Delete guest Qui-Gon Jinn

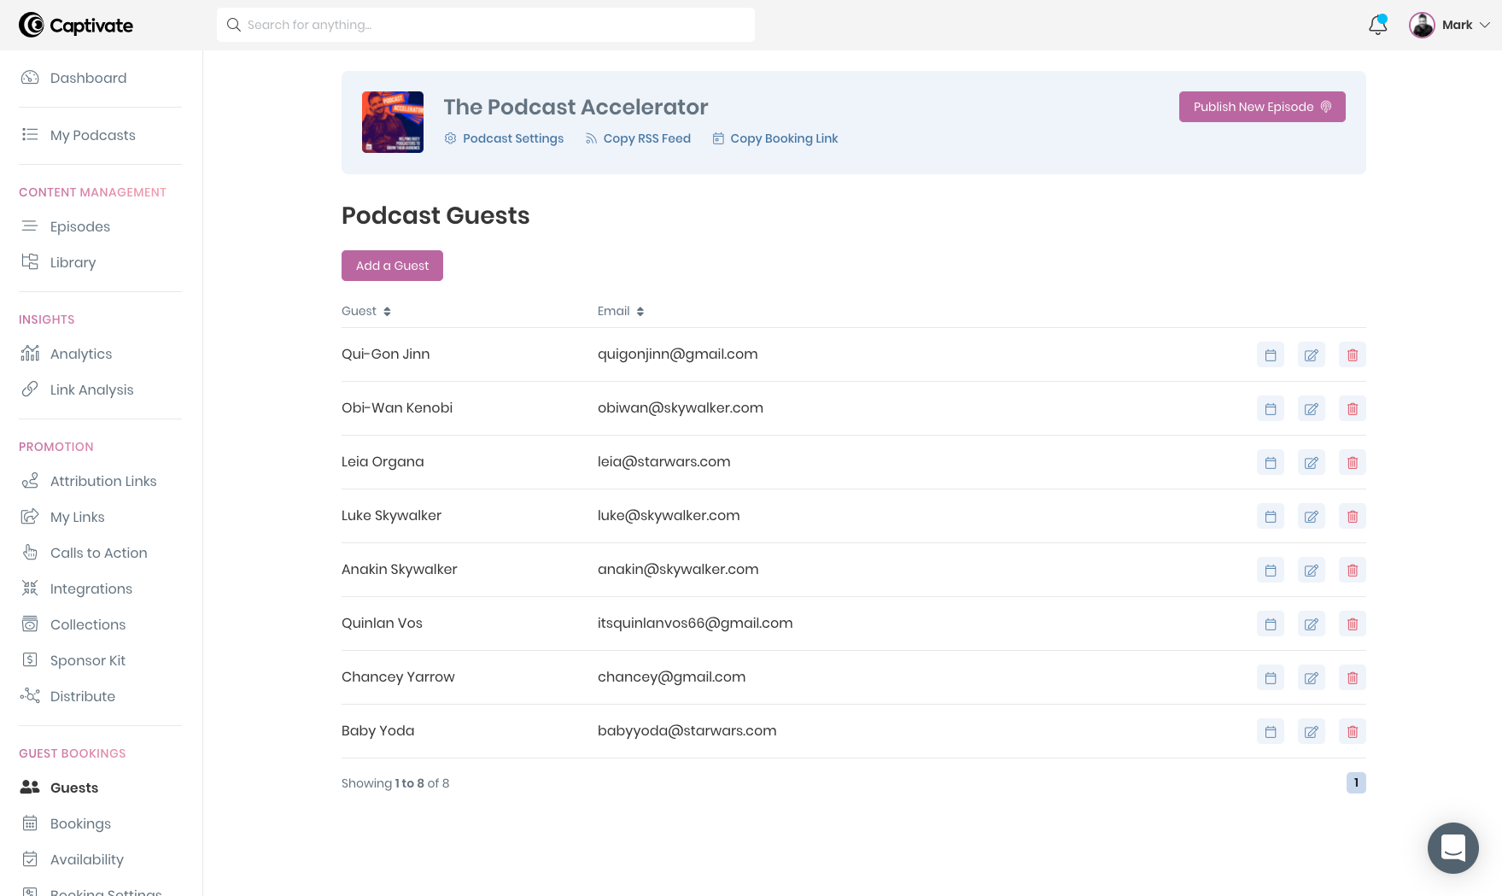(x=1352, y=355)
